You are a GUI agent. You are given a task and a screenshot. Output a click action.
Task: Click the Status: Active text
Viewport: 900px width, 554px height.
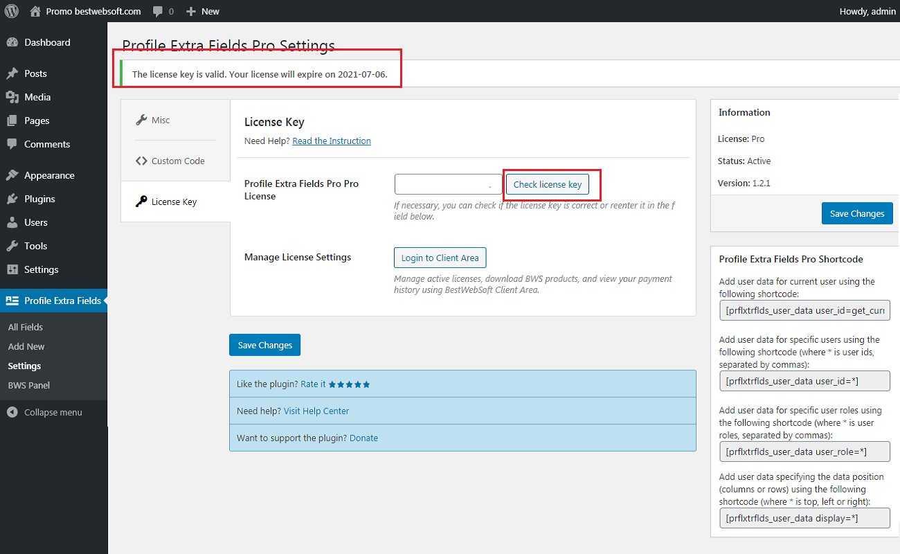click(744, 161)
